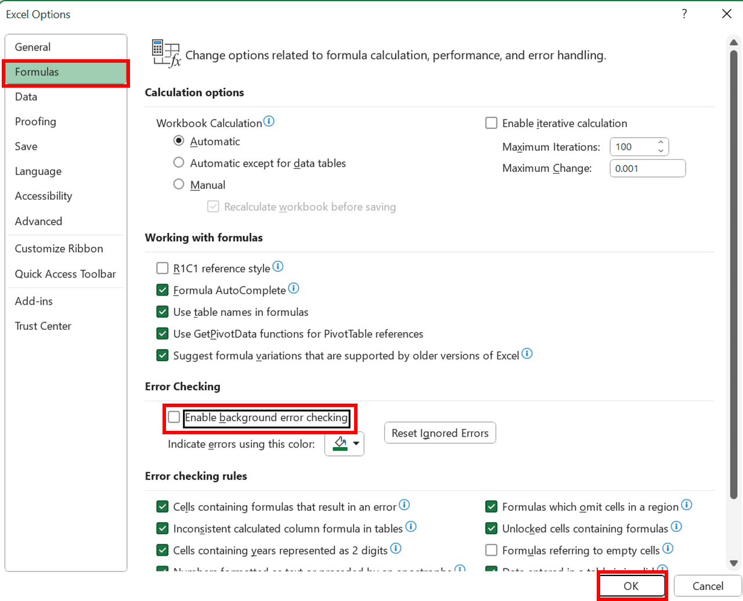Click info icon beside Inconsistent calculated column formula
Screen dimensions: 743x601
[x=411, y=527]
